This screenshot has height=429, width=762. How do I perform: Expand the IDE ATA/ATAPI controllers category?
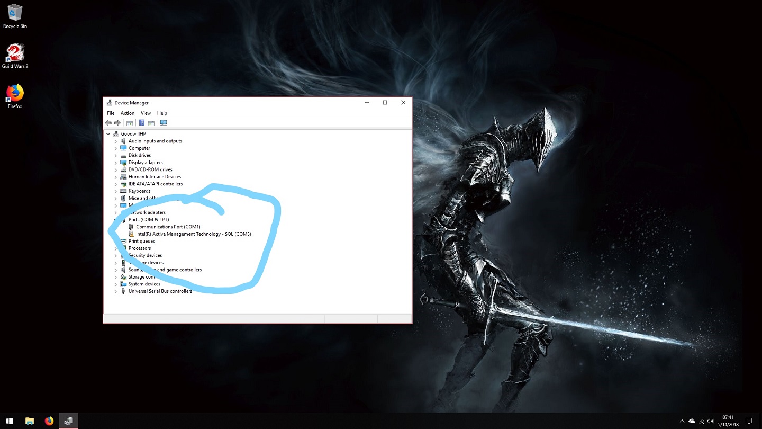116,184
